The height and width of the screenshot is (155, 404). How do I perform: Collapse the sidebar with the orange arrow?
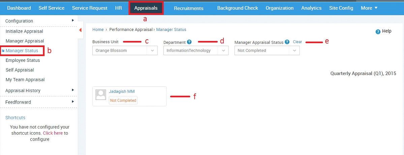click(x=80, y=30)
